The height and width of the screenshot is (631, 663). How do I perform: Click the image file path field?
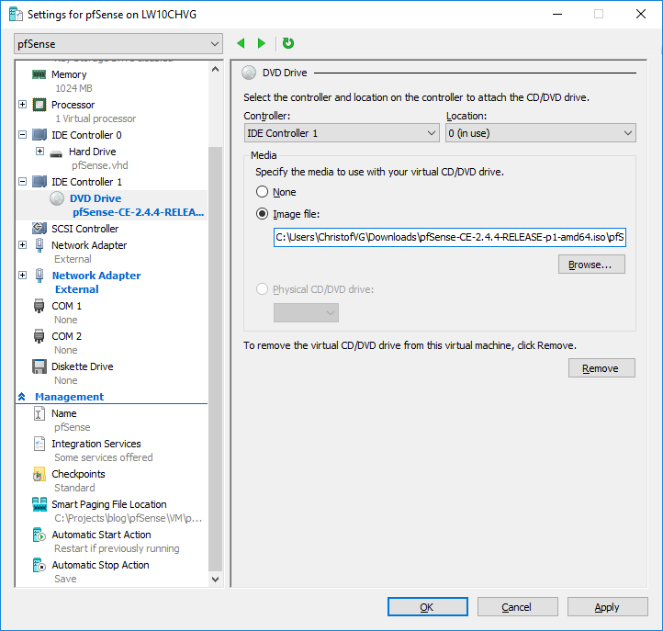pyautogui.click(x=450, y=237)
